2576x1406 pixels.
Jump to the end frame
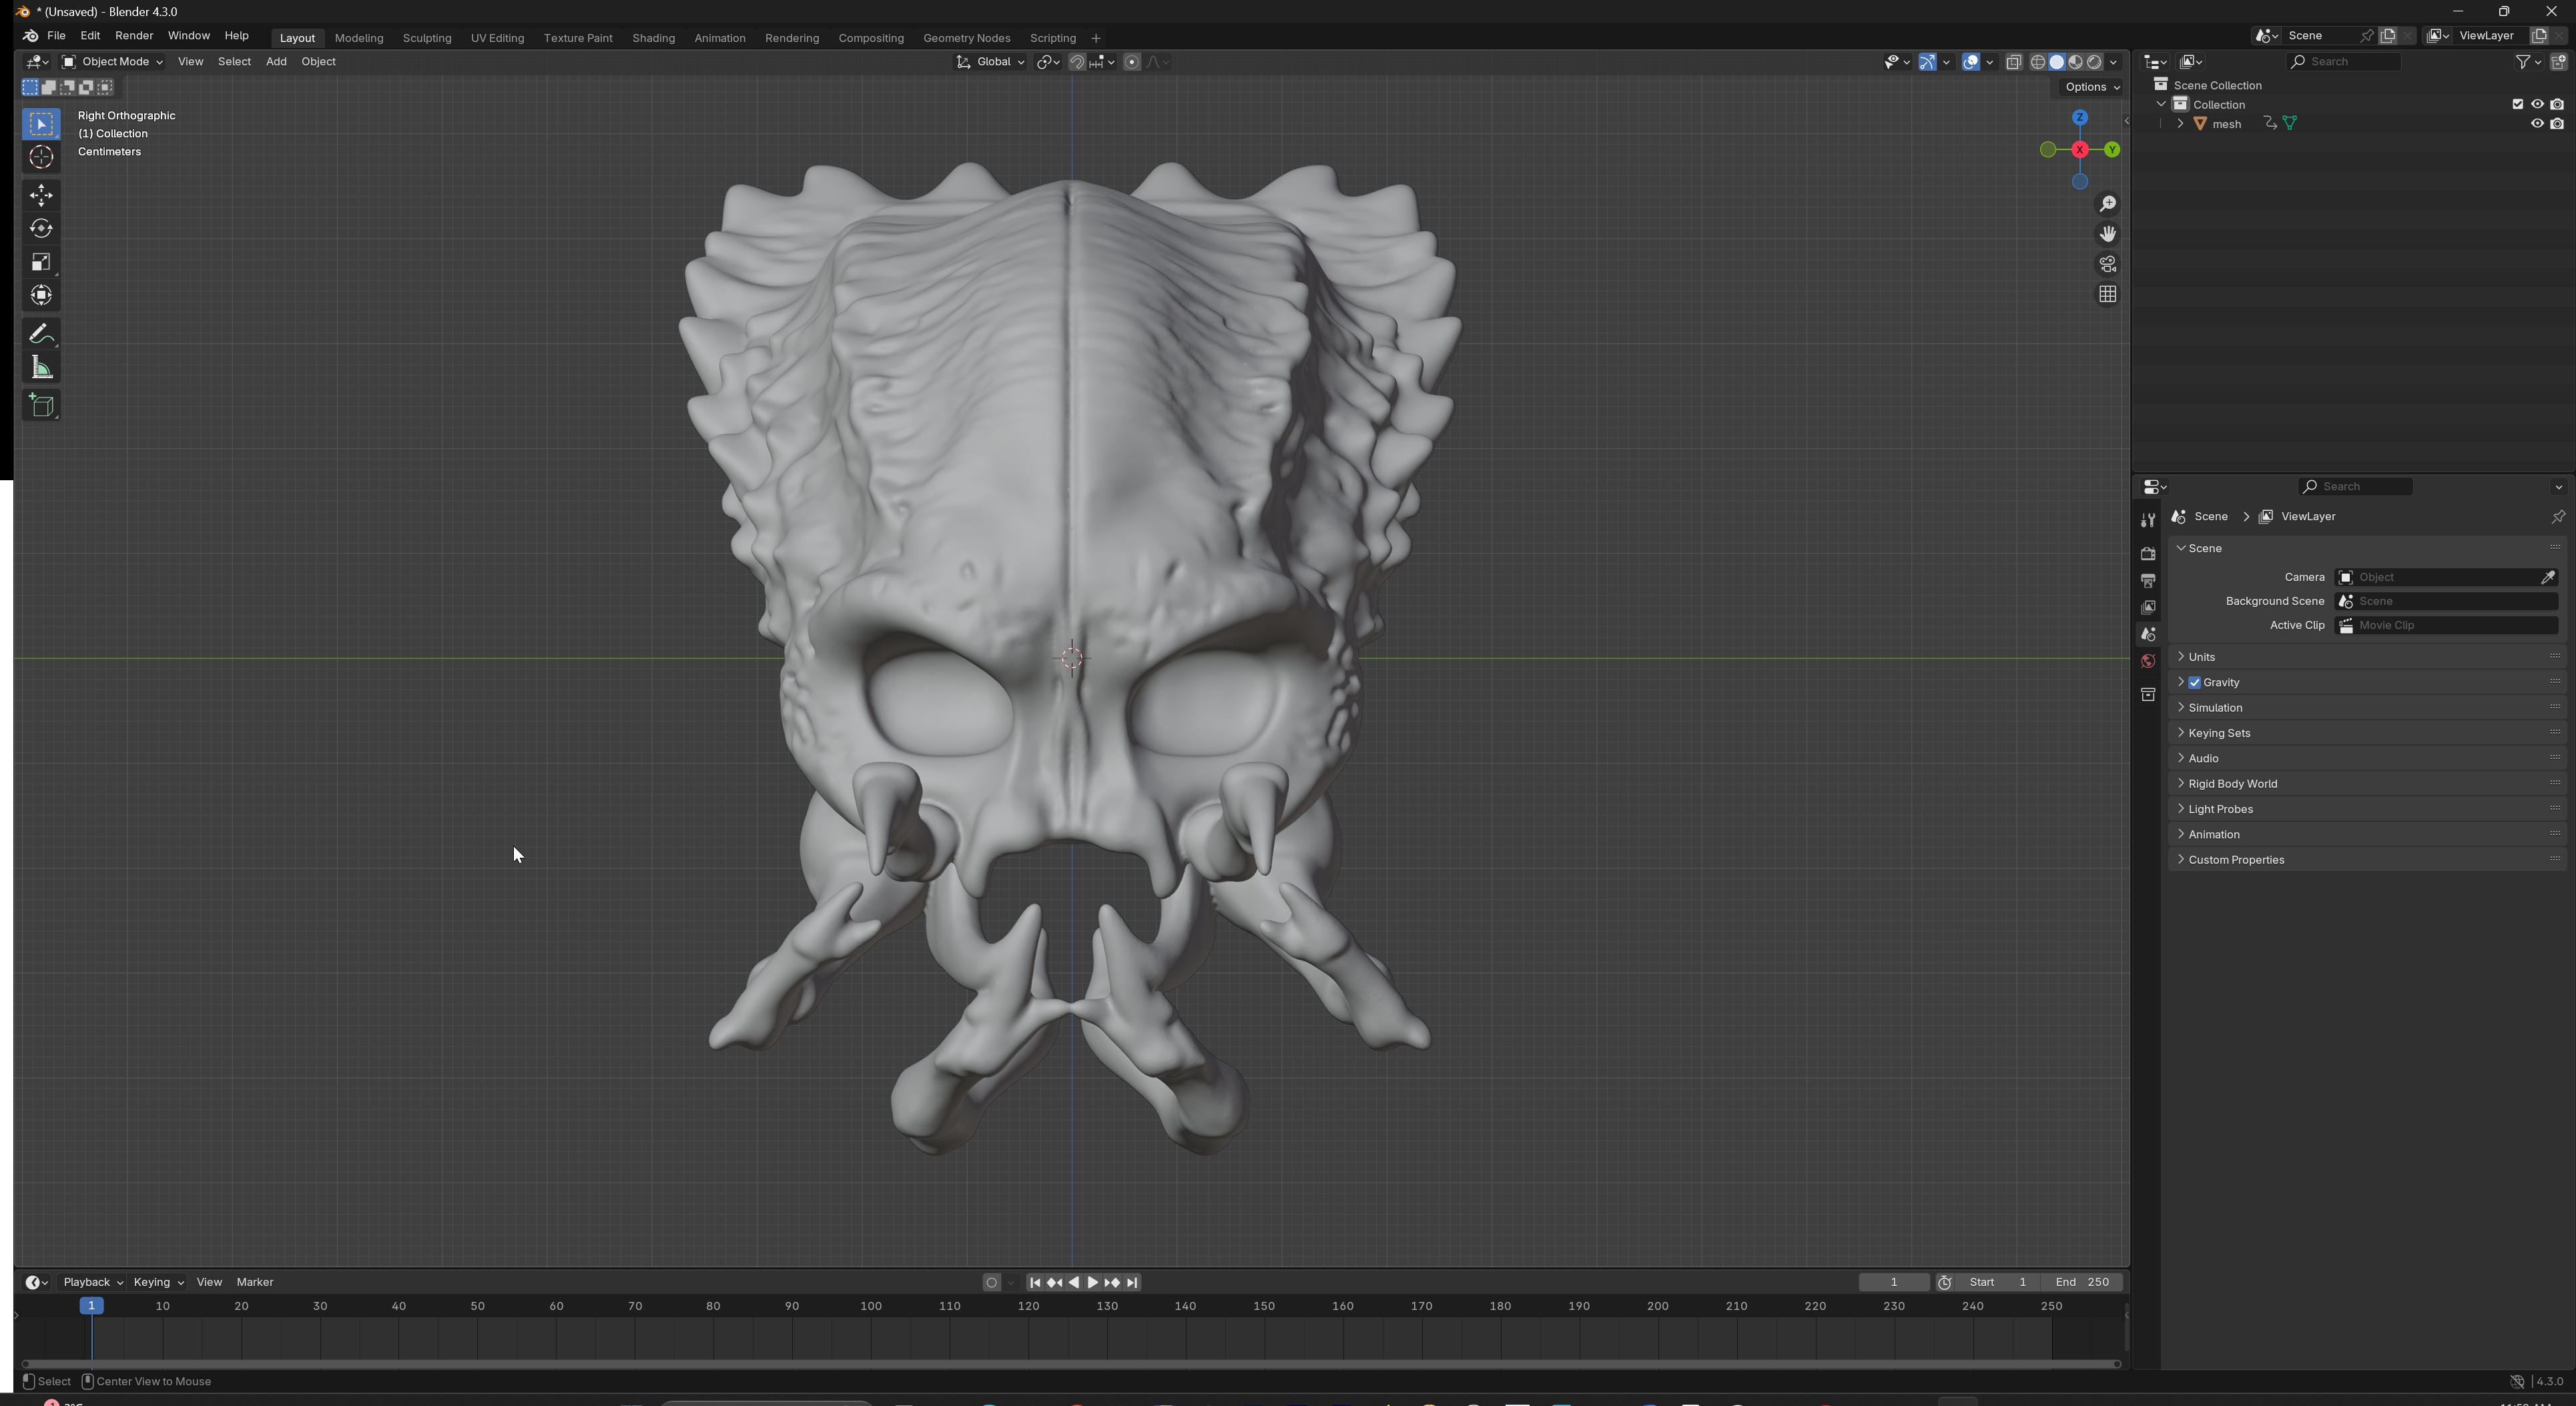coord(1132,1282)
